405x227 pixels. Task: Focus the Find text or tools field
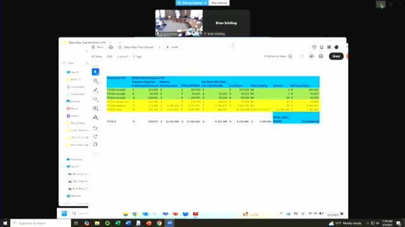[278, 56]
